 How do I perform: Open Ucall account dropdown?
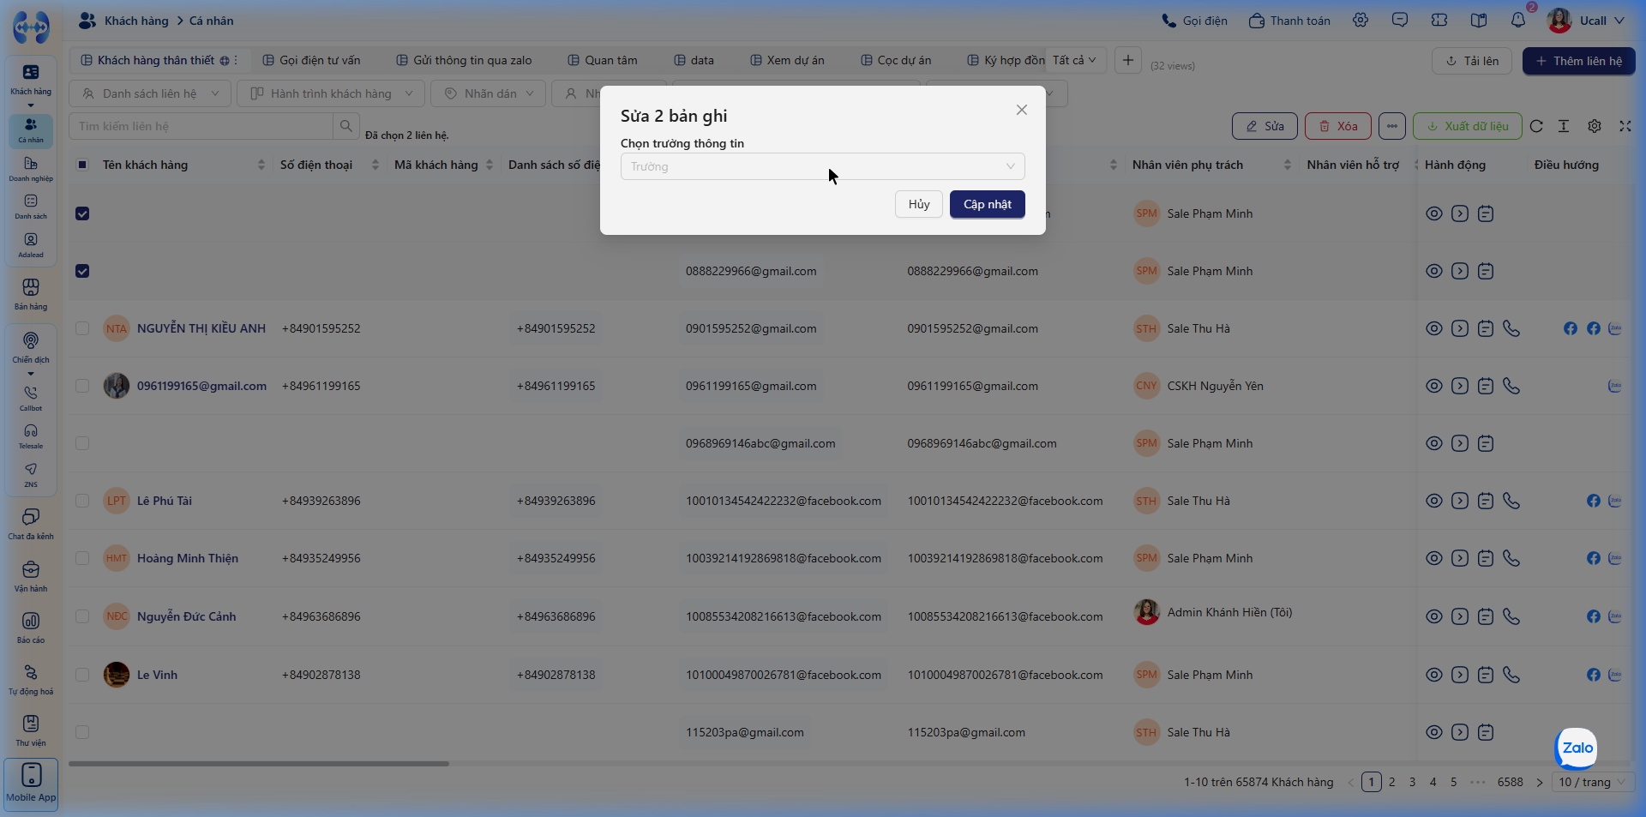pyautogui.click(x=1587, y=21)
